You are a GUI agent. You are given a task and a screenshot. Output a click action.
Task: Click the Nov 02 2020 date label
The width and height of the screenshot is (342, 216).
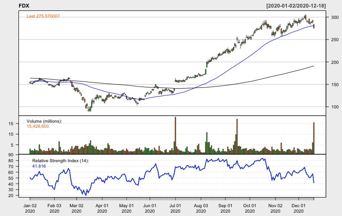coord(275,208)
